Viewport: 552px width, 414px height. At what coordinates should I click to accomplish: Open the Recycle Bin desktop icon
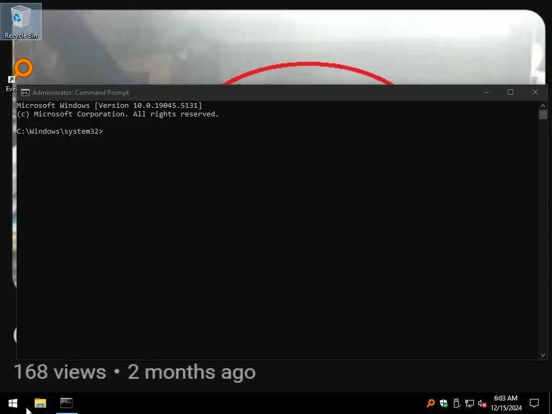point(21,21)
